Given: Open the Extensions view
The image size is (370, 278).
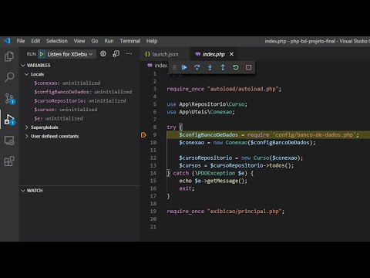Looking at the screenshot, I should [x=9, y=161].
